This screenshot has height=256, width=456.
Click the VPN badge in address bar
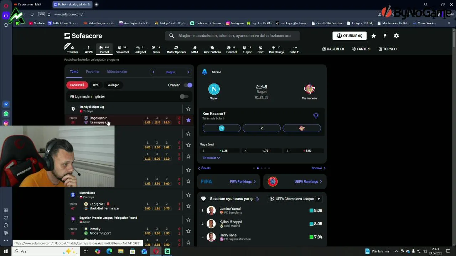pyautogui.click(x=41, y=14)
